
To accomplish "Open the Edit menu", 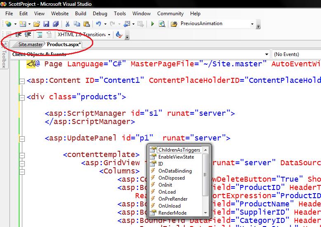I will tap(24, 14).
